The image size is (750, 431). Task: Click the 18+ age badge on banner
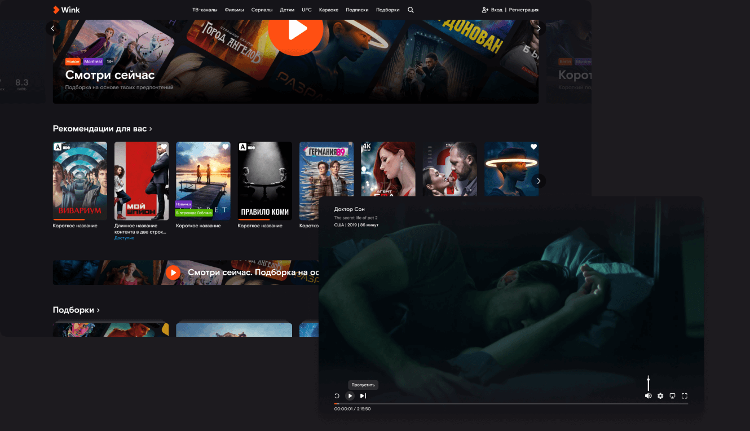coord(110,61)
